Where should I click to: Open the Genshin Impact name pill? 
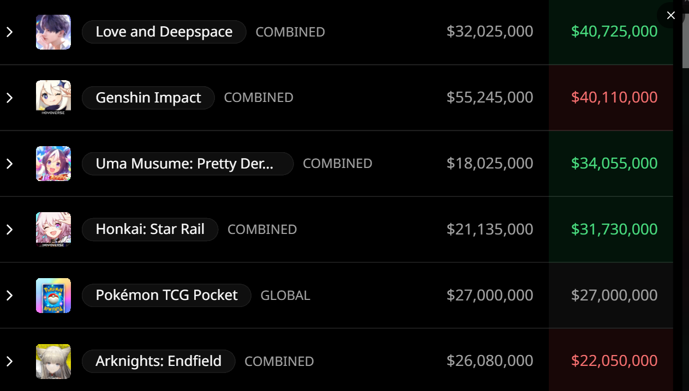click(x=148, y=98)
